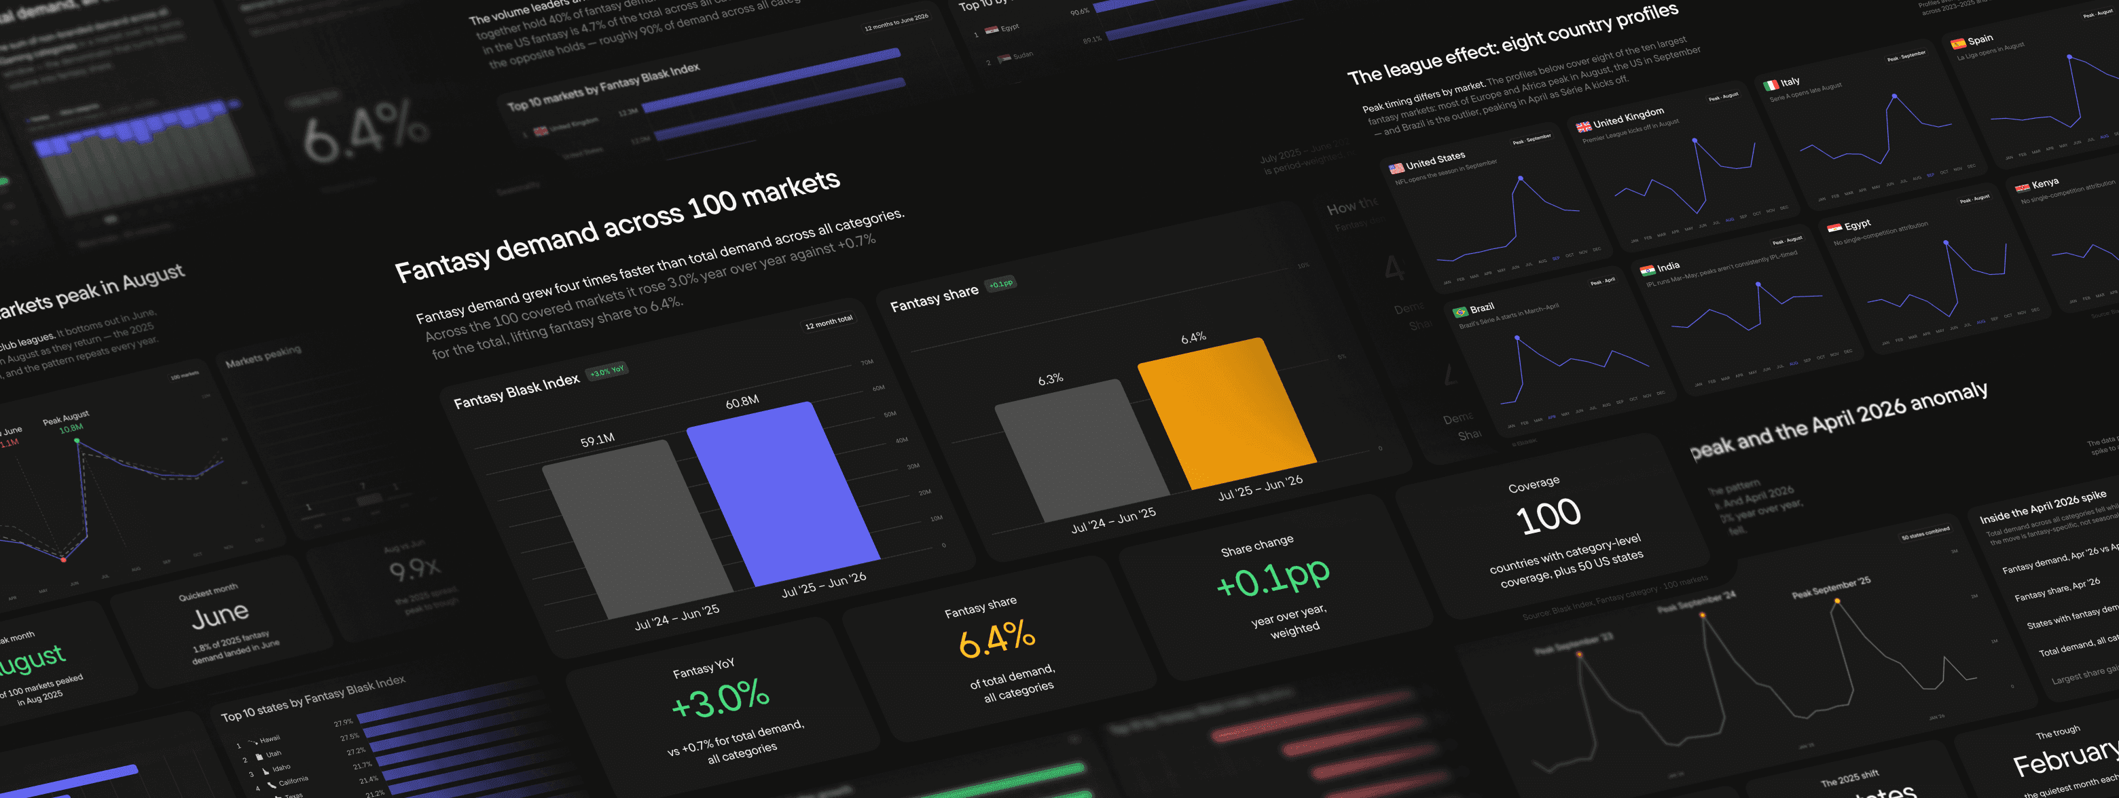2119x798 pixels.
Task: Click the 'June' Quickest month value
Action: point(221,614)
